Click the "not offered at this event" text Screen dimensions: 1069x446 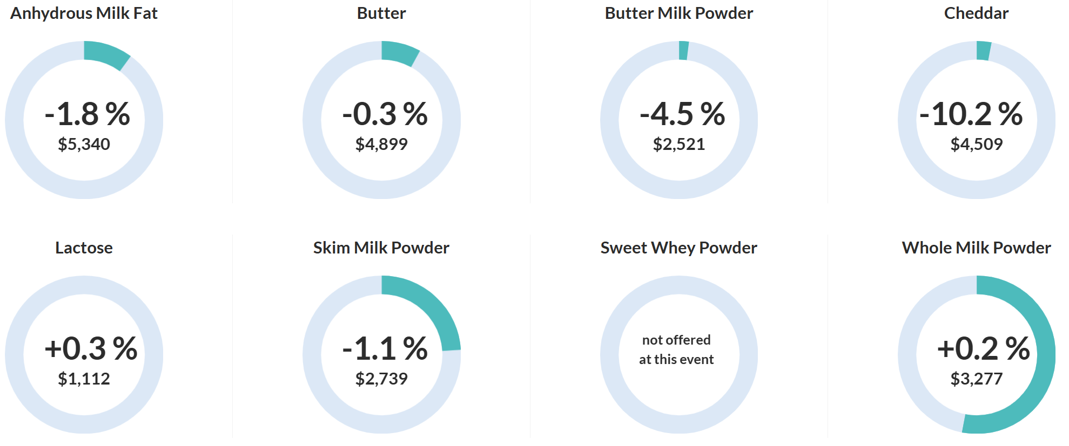click(x=676, y=349)
